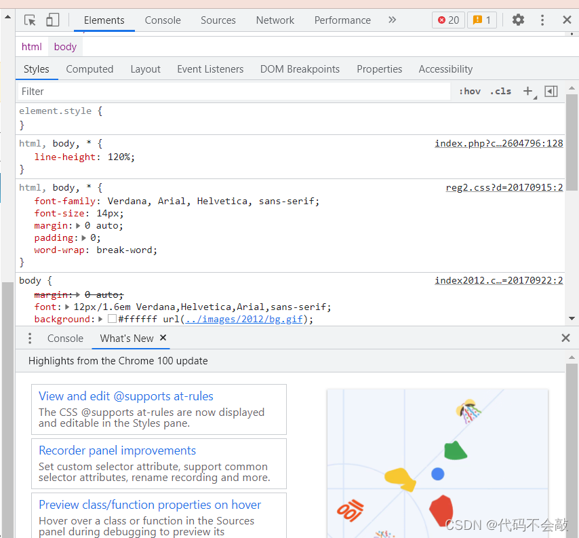Activate the inspect element picker icon
Viewport: 579px width, 538px height.
pyautogui.click(x=30, y=20)
